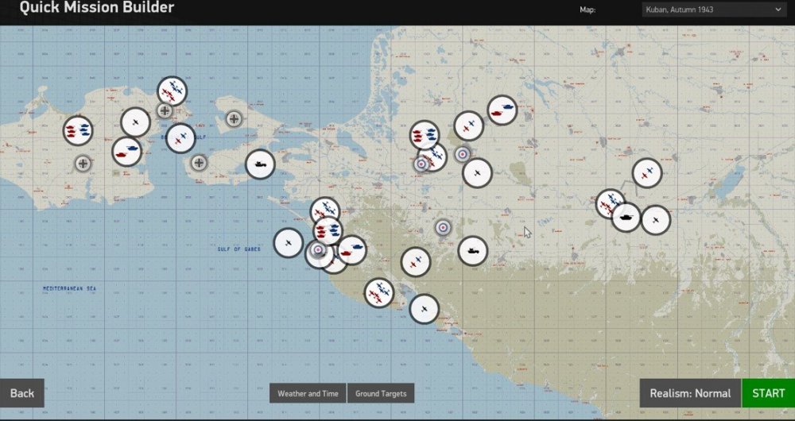This screenshot has height=421, width=795.
Task: Select tank duel icon in Gulf of Gabes coastal cluster
Action: point(352,250)
